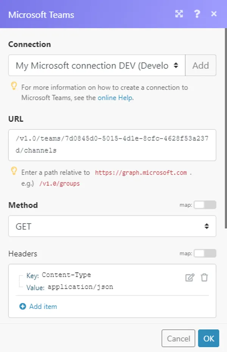Screen dimensions: 227x352
Task: Enable the map switch for Headers
Action: pyautogui.click(x=205, y=253)
